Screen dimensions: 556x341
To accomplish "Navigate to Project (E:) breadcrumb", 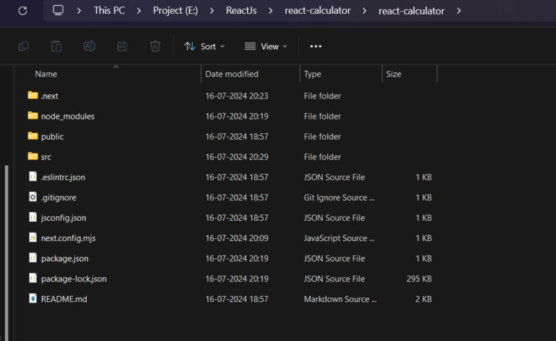I will pyautogui.click(x=175, y=11).
